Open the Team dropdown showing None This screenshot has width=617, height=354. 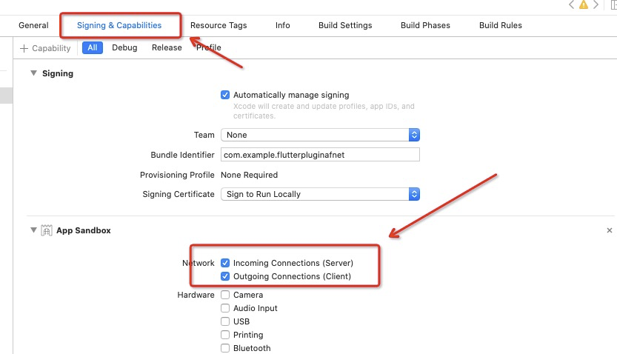[x=320, y=135]
